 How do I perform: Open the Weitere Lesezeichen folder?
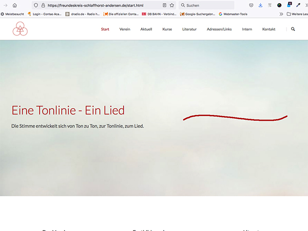click(297, 14)
